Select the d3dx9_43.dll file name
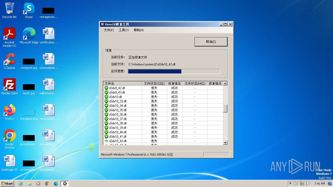This screenshot has width=333, height=187. coord(117,92)
